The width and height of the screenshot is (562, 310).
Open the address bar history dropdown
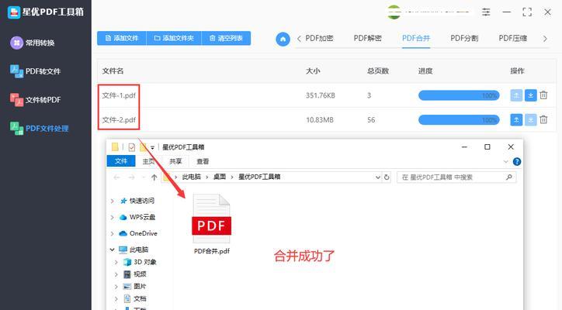378,177
